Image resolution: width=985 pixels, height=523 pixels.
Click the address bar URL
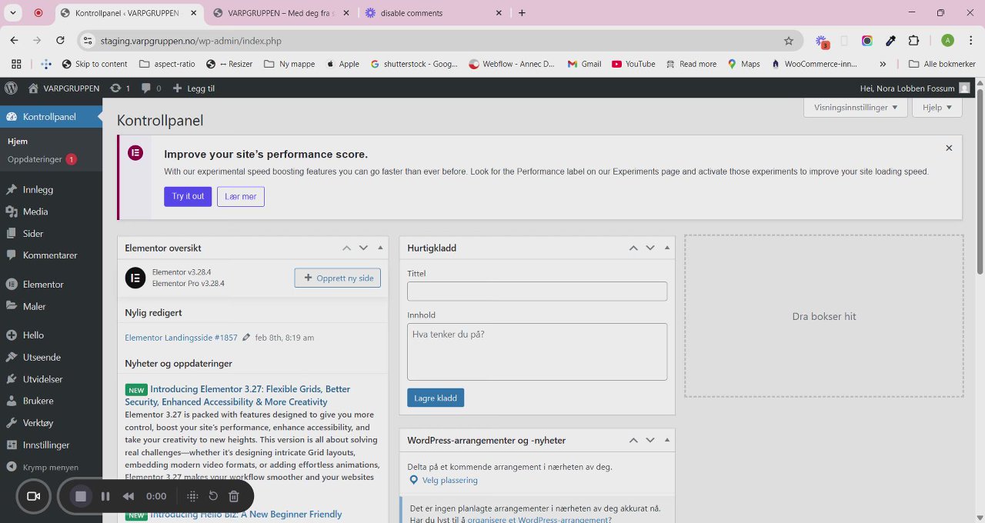191,41
